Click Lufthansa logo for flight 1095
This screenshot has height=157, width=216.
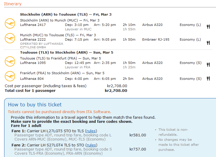10,61
